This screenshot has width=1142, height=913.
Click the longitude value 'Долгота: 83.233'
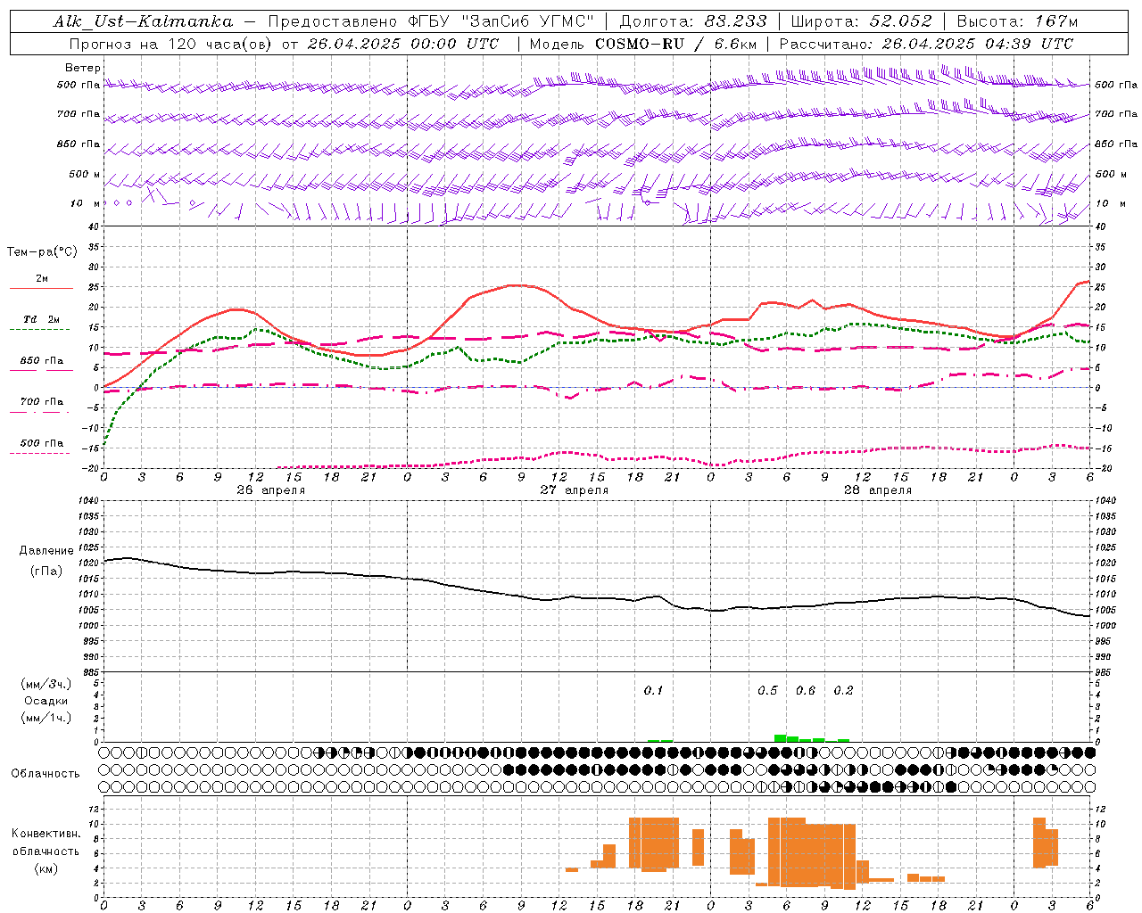(x=693, y=21)
